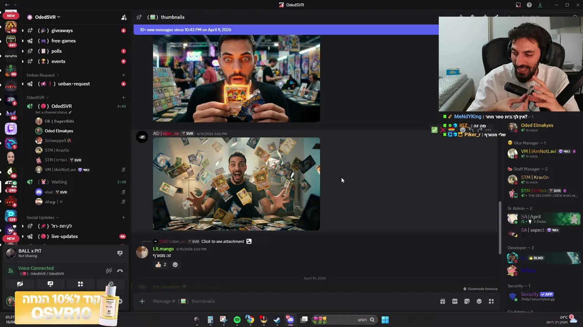This screenshot has width=583, height=327.
Task: Click Set a channel status
Action: (53, 112)
